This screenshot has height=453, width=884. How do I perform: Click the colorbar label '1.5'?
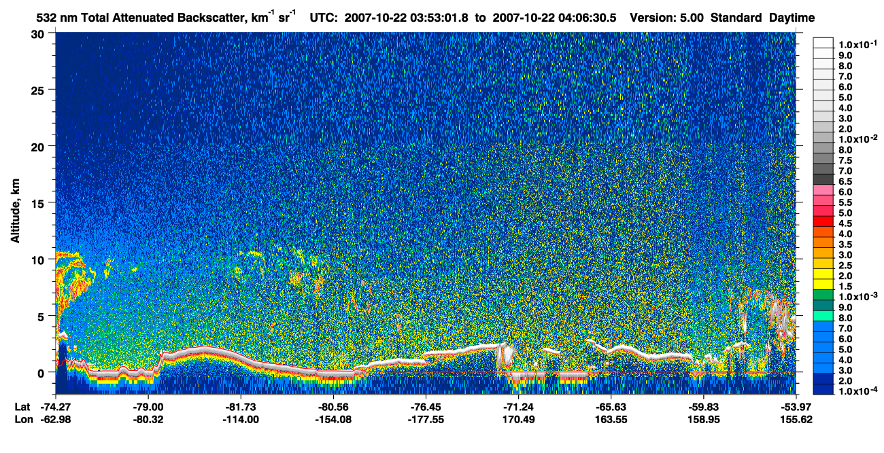point(846,287)
